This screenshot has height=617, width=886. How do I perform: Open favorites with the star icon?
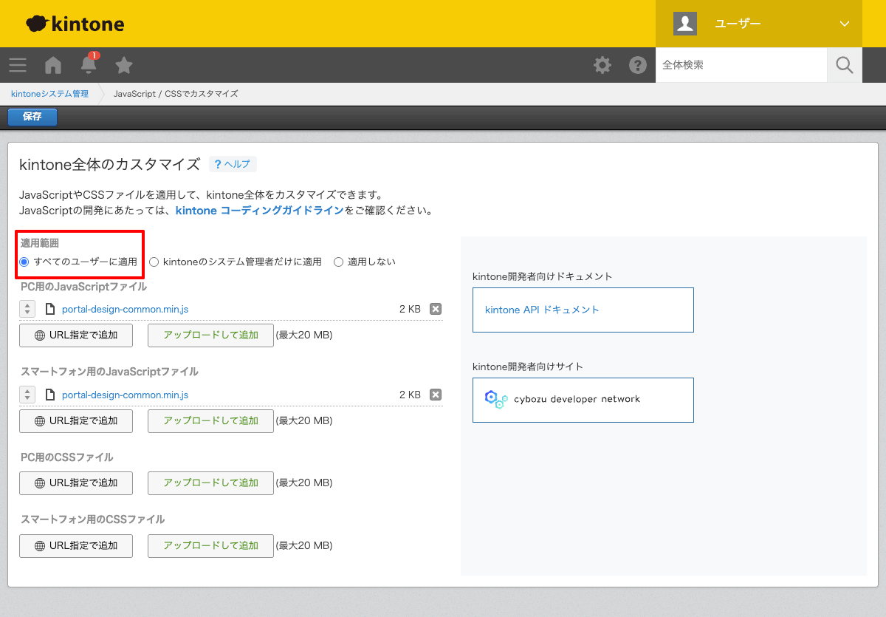tap(123, 65)
